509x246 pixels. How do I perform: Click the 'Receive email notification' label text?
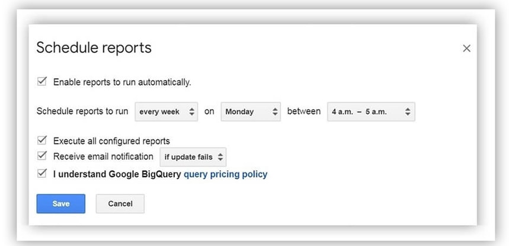point(103,156)
